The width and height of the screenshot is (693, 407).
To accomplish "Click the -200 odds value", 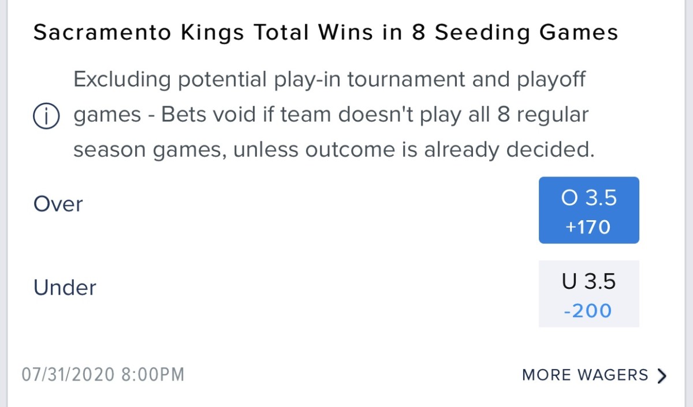I will click(x=588, y=311).
